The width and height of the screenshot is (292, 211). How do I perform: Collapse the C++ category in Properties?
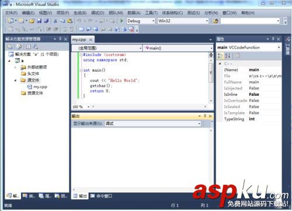tap(220, 64)
